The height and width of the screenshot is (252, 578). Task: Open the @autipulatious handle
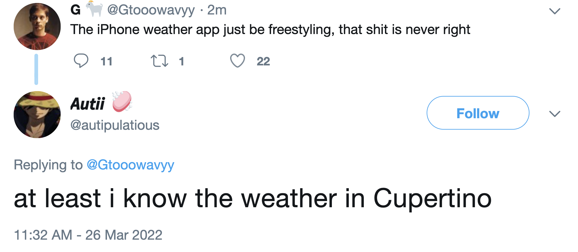[115, 125]
